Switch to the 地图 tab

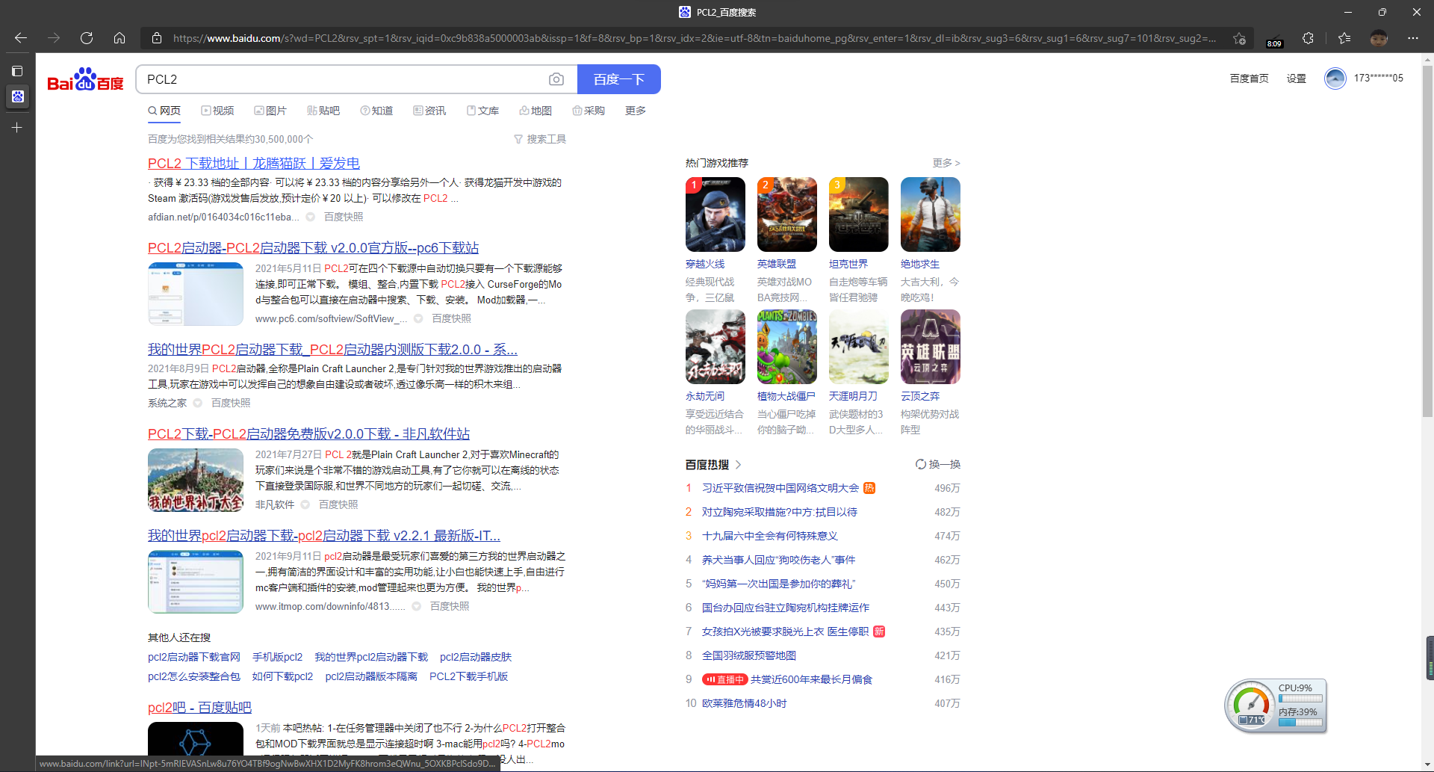click(536, 111)
